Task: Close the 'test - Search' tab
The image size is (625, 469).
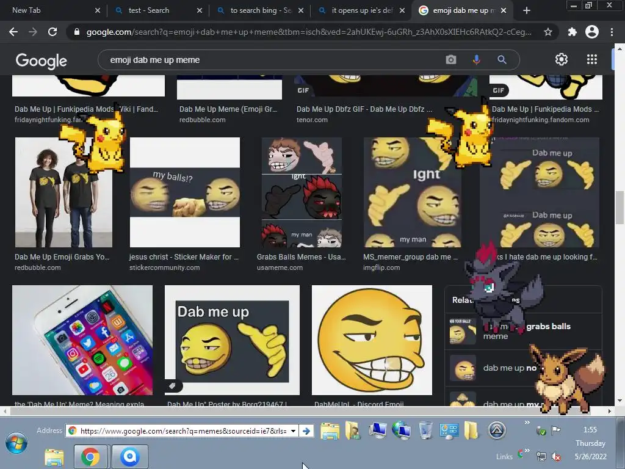Action: 200,10
